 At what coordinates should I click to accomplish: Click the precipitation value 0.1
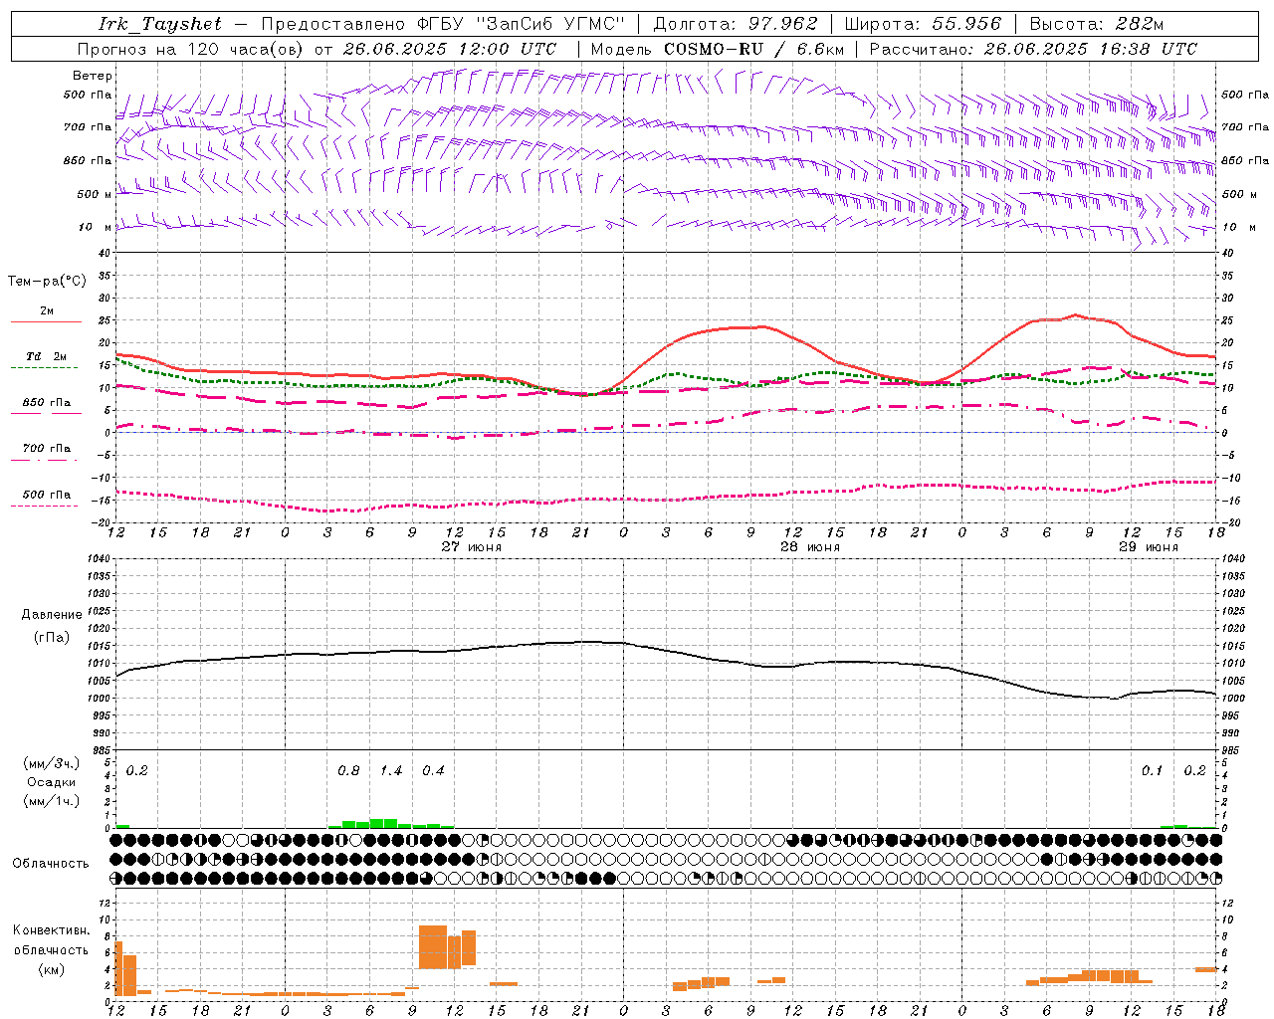point(1153,771)
